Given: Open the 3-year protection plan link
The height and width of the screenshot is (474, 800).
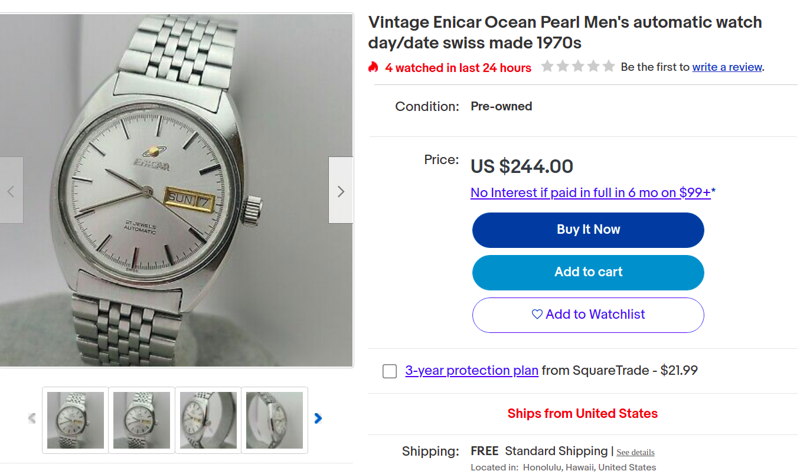Looking at the screenshot, I should 472,371.
